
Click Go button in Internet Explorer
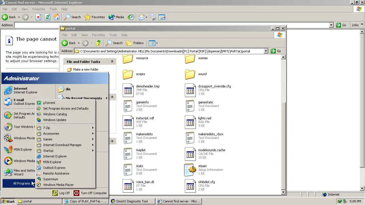click(x=341, y=25)
